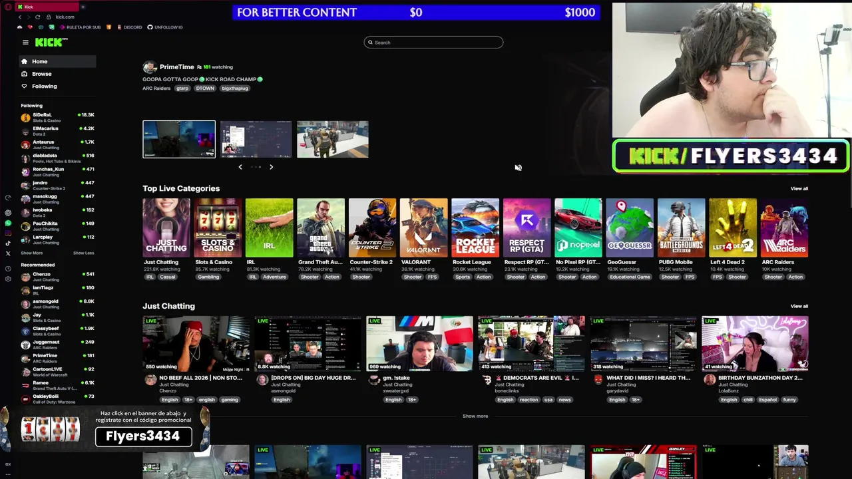
Task: Open LolaBunz BIRTHDAY BUNZATHON stream thumbnail
Action: pos(755,344)
